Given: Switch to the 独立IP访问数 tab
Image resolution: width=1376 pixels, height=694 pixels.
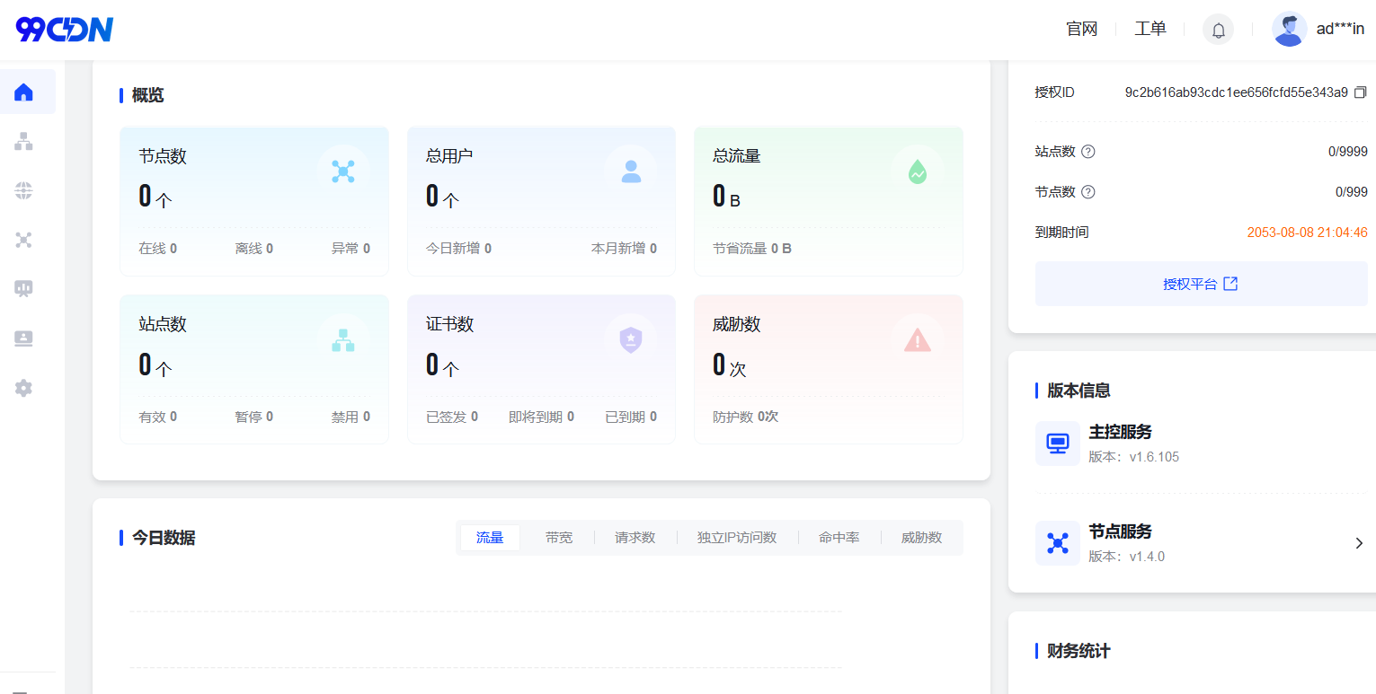Looking at the screenshot, I should pyautogui.click(x=737, y=538).
